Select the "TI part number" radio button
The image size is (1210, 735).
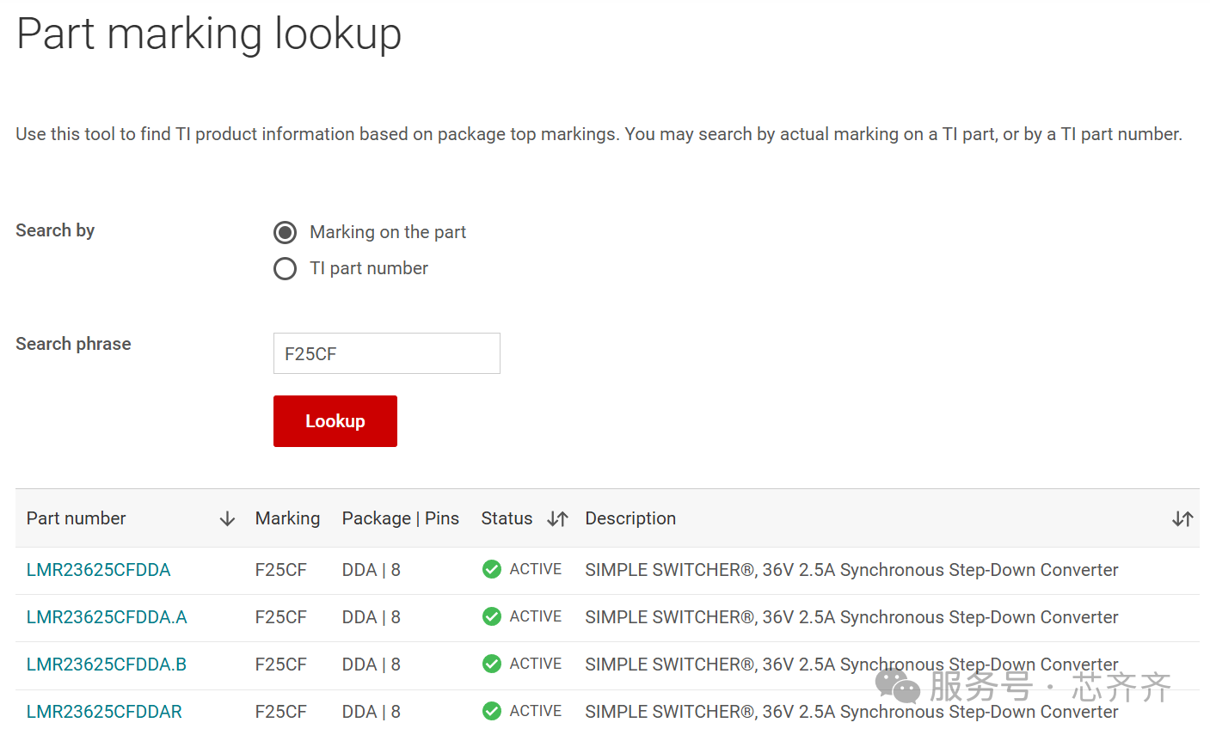point(285,268)
